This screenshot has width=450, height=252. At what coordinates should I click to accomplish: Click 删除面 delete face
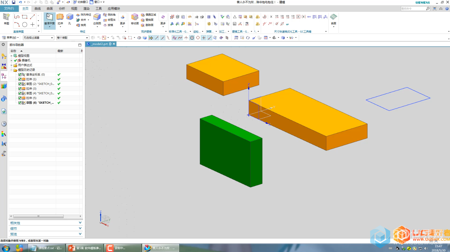[x=147, y=25]
